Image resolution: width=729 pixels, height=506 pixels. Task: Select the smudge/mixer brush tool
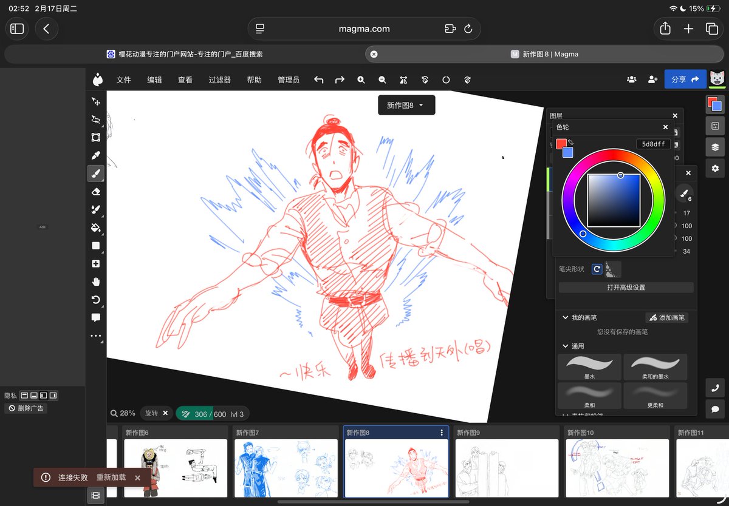click(x=95, y=210)
